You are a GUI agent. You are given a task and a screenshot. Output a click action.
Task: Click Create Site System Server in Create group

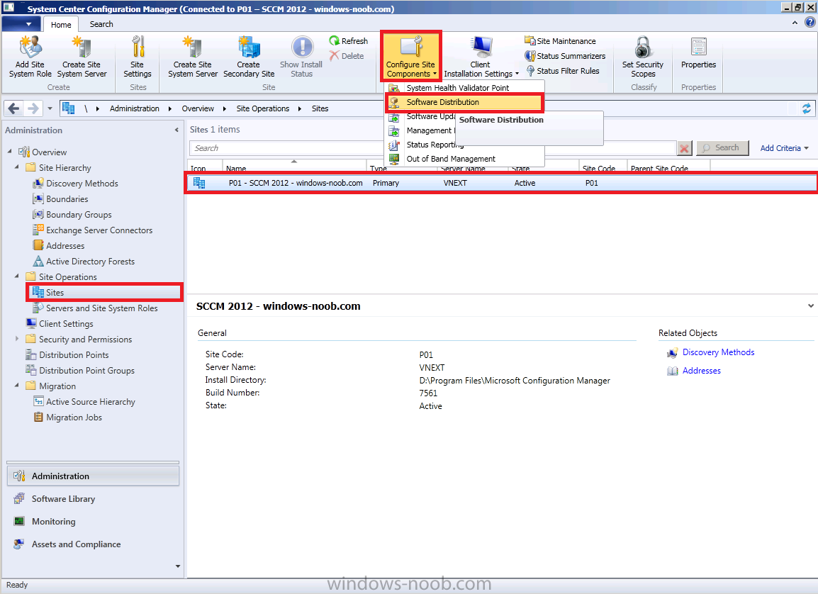(82, 57)
